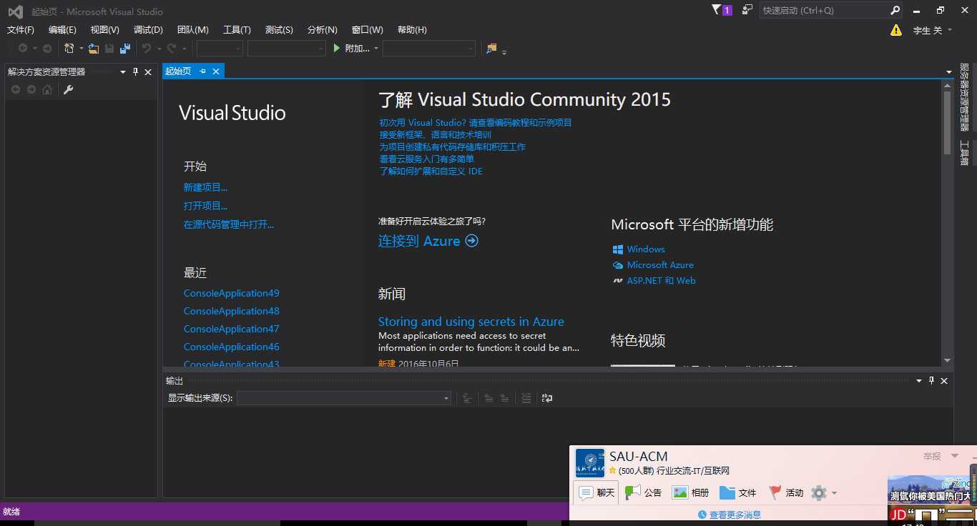Click the Open File folder toolbar icon

click(94, 49)
